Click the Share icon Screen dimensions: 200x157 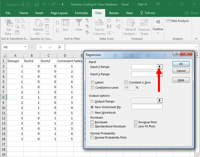click(186, 13)
